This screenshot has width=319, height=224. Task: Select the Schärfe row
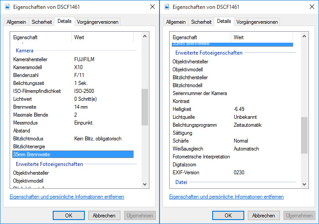click(x=232, y=141)
